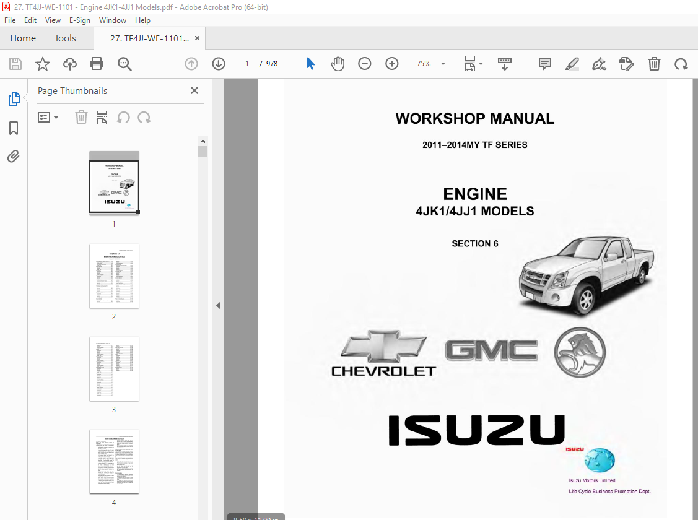
Task: Open the View menu
Action: (x=53, y=20)
